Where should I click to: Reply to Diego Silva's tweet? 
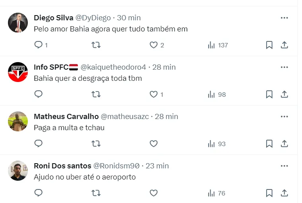(x=39, y=45)
